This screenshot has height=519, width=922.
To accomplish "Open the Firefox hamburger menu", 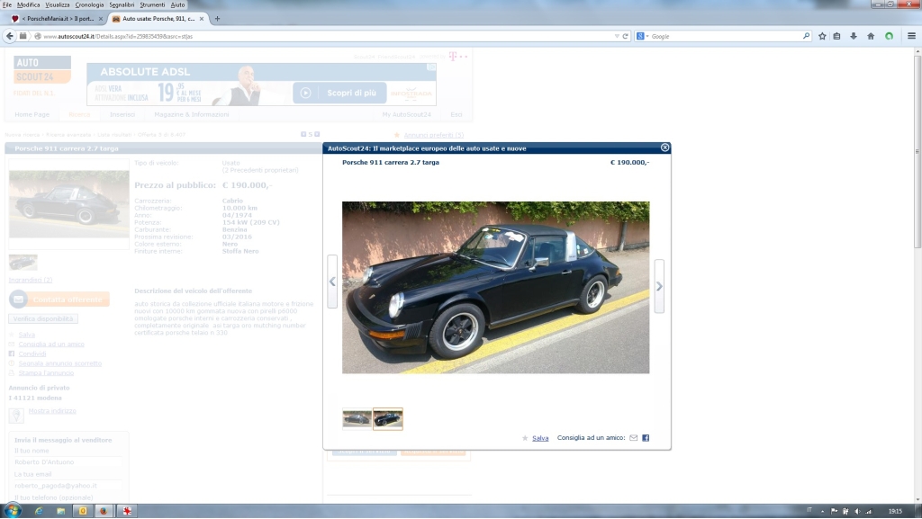I will click(x=911, y=36).
